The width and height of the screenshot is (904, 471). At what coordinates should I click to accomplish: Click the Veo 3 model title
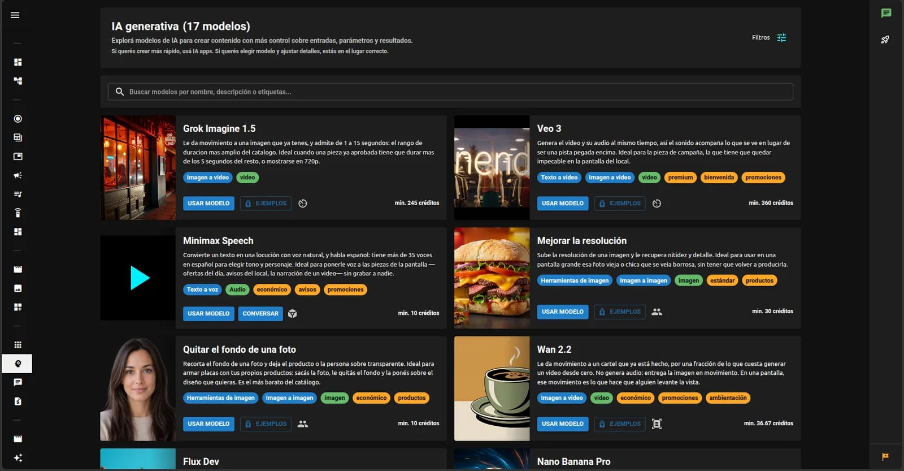click(x=549, y=129)
